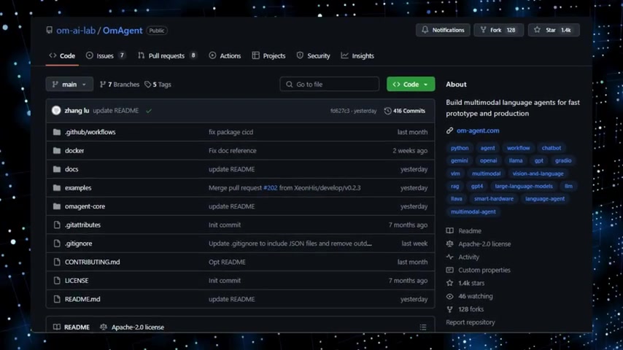Image resolution: width=623 pixels, height=350 pixels.
Task: Open the om-ai-lab owner link
Action: click(x=75, y=31)
